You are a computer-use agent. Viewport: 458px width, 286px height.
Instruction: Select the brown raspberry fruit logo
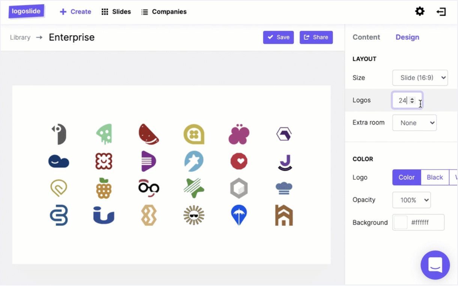tap(104, 188)
